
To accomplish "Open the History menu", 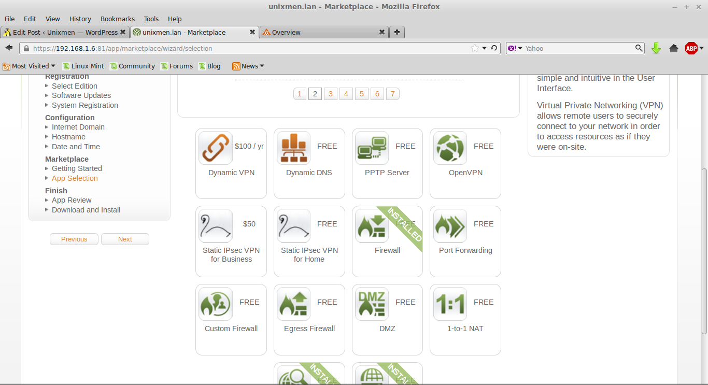I will pos(80,19).
